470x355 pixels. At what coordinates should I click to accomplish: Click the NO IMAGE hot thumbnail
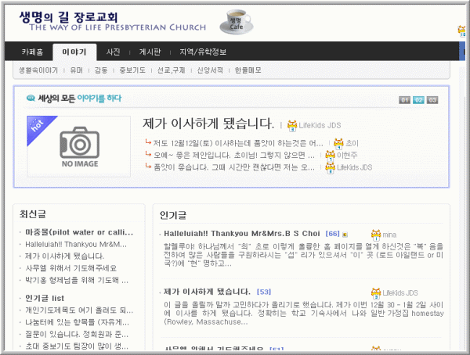79,146
